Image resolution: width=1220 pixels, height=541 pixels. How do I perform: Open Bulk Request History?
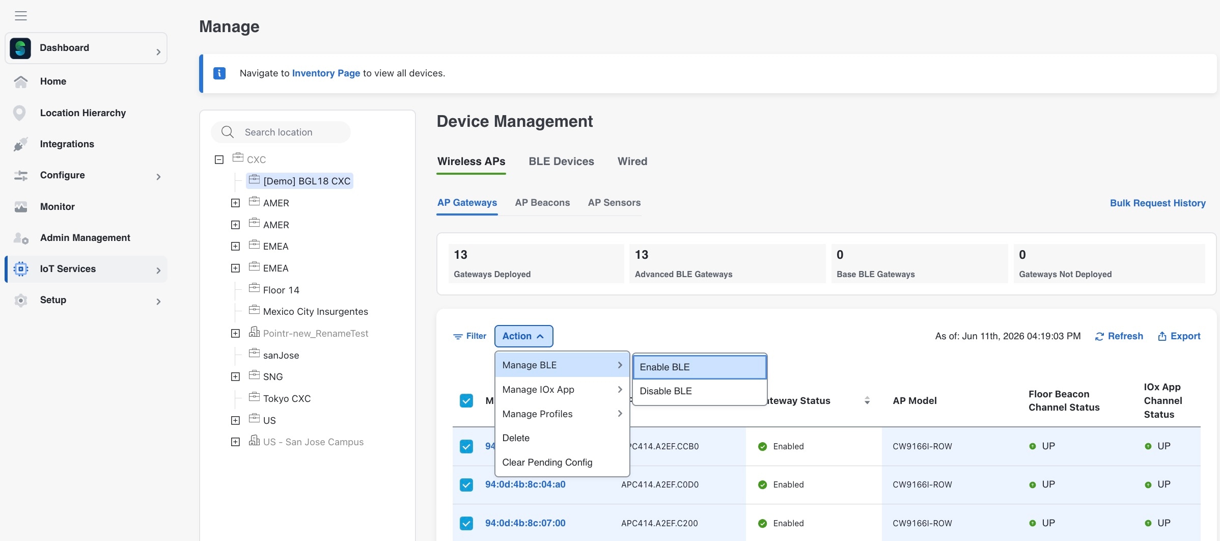(1157, 203)
